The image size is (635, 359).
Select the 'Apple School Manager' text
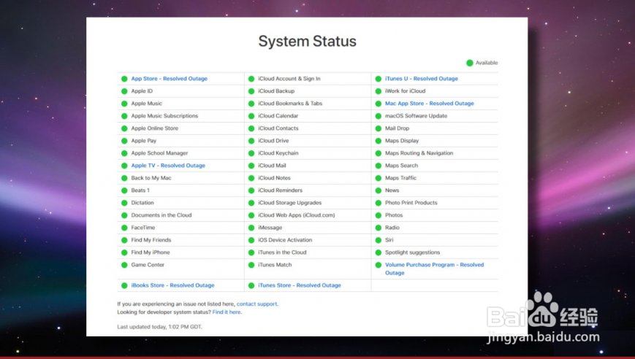click(x=159, y=153)
